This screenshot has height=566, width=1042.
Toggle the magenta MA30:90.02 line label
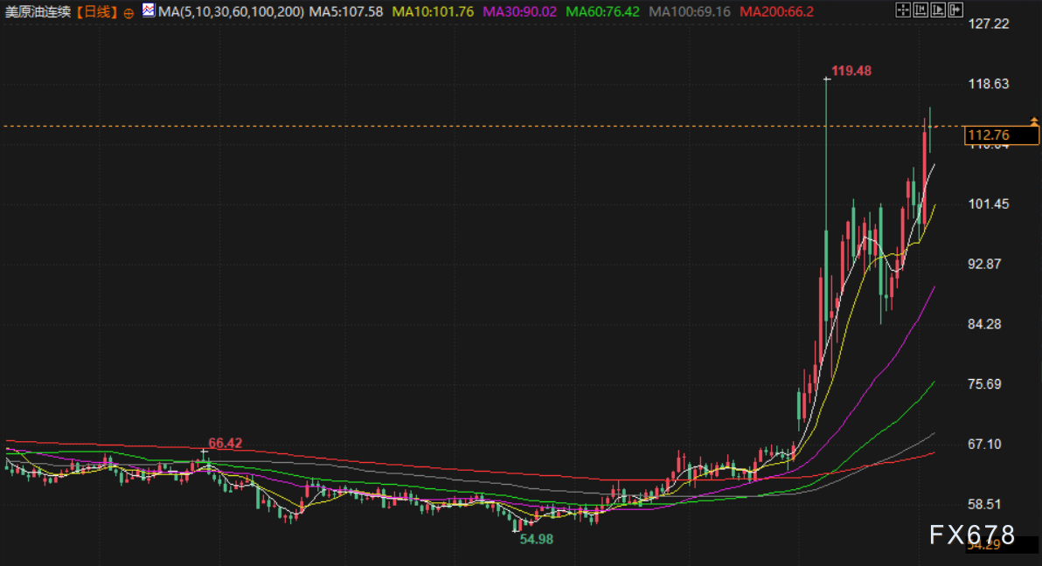520,12
